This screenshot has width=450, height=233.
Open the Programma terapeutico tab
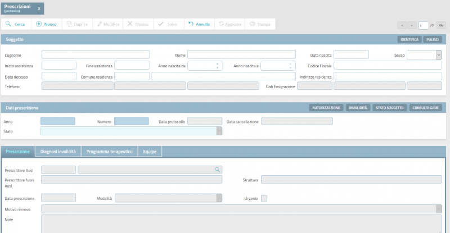(110, 152)
